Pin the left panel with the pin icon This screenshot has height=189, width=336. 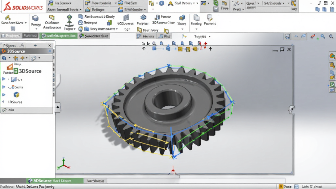(x=35, y=46)
